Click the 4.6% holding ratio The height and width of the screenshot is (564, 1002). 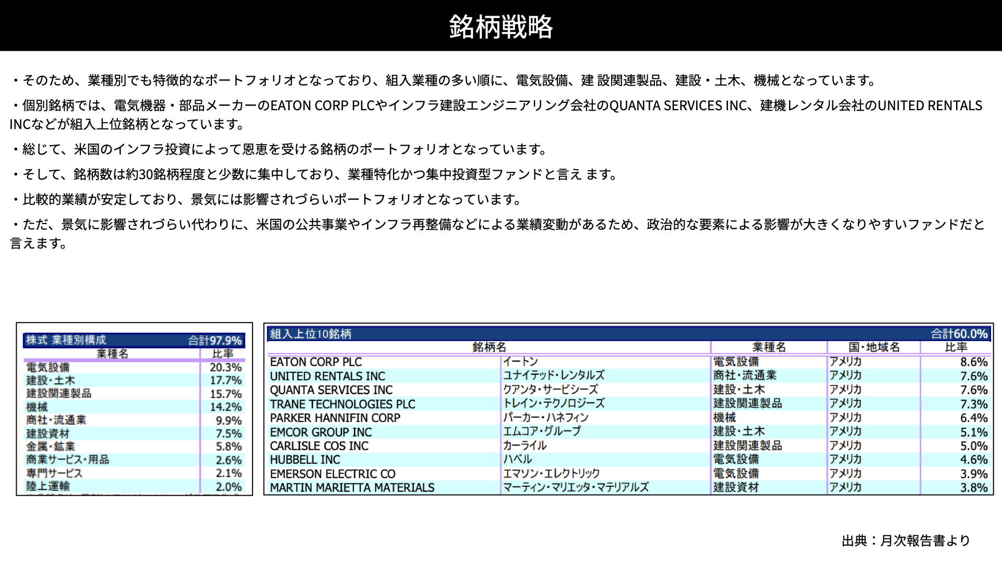(974, 460)
